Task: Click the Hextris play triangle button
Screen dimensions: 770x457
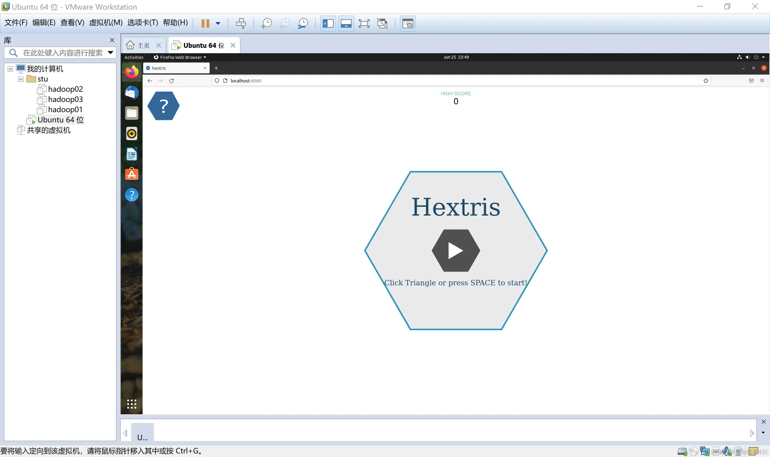Action: (455, 250)
